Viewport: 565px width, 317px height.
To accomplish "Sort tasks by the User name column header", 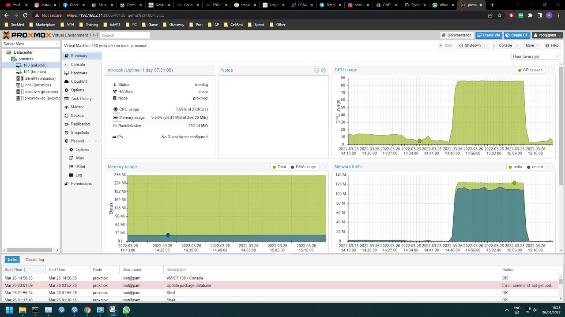I will (x=141, y=269).
